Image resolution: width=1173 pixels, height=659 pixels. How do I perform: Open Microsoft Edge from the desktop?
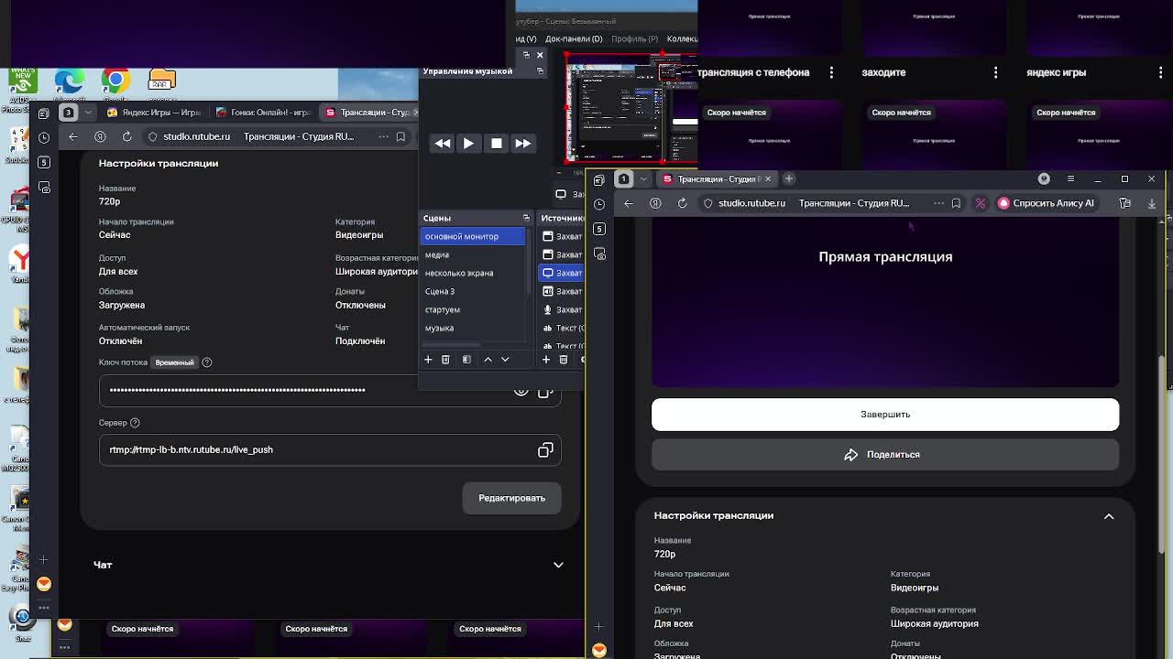70,81
